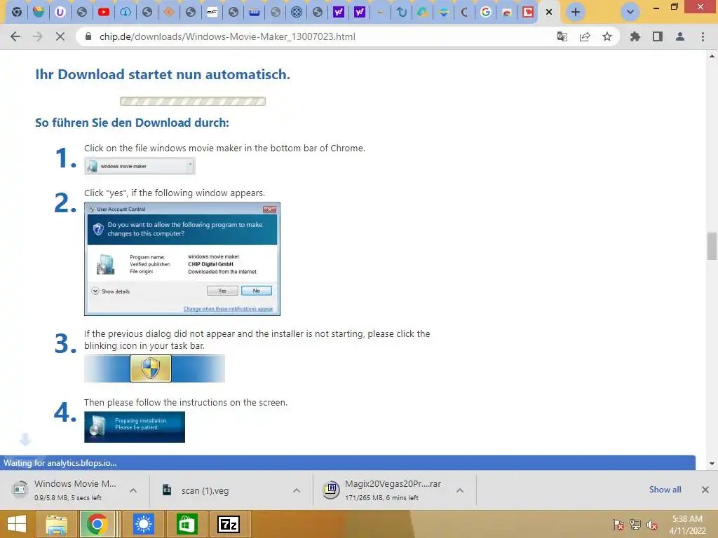
Task: Open the Chrome profile icon
Action: pos(680,36)
